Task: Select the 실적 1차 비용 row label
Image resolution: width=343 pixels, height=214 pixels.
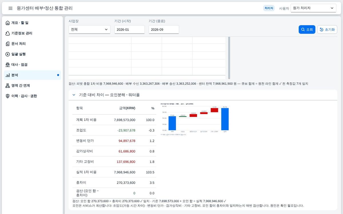Action: (86, 172)
